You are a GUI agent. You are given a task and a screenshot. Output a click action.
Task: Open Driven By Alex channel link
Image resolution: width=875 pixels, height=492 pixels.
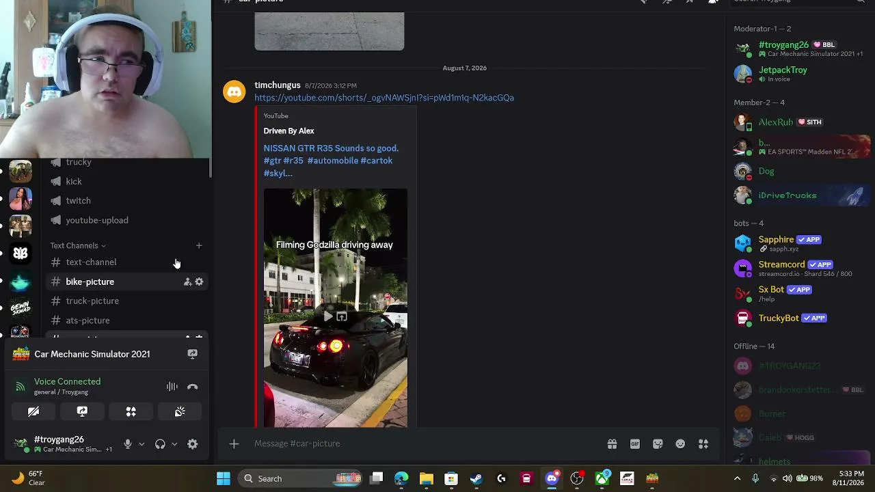[288, 131]
